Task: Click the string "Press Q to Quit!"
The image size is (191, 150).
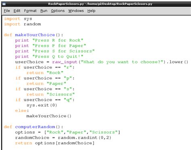Action: 58,56
